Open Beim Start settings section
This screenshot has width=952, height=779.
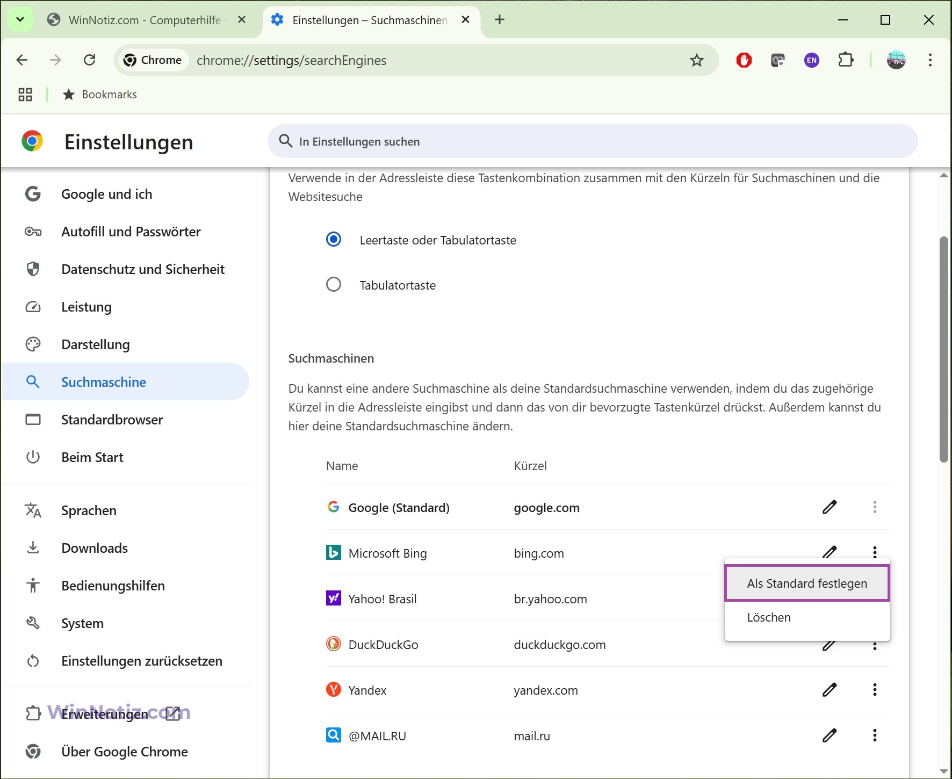126,457
